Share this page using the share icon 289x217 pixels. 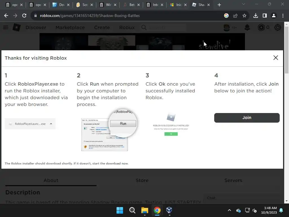click(x=235, y=16)
